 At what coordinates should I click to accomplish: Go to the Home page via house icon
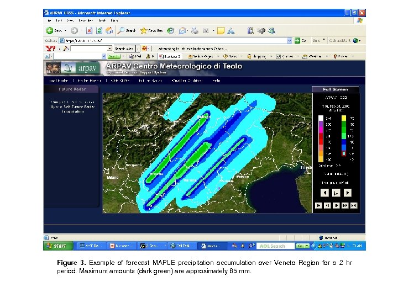[x=109, y=31]
